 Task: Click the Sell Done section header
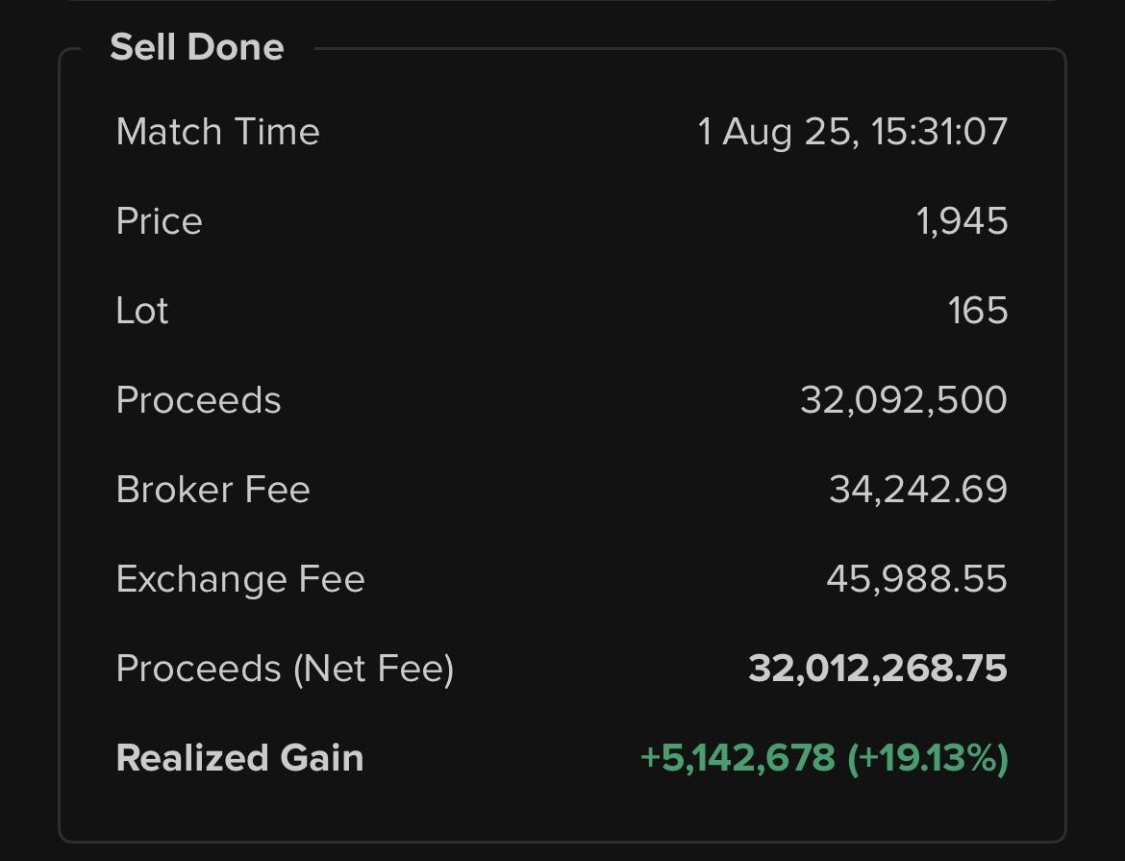(x=197, y=47)
